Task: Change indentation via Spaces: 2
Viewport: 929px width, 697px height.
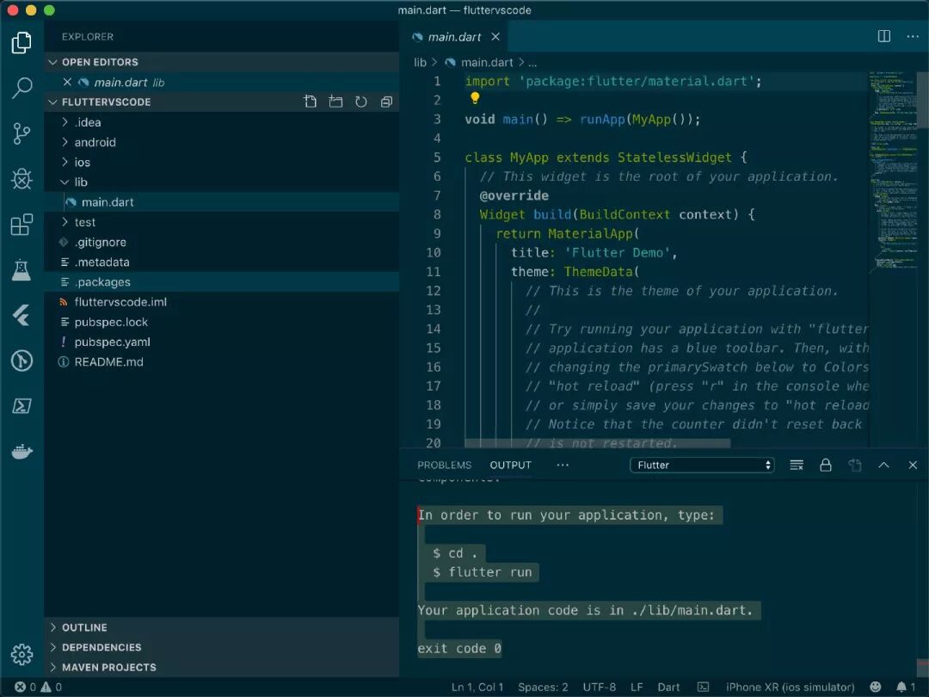Action: (543, 687)
